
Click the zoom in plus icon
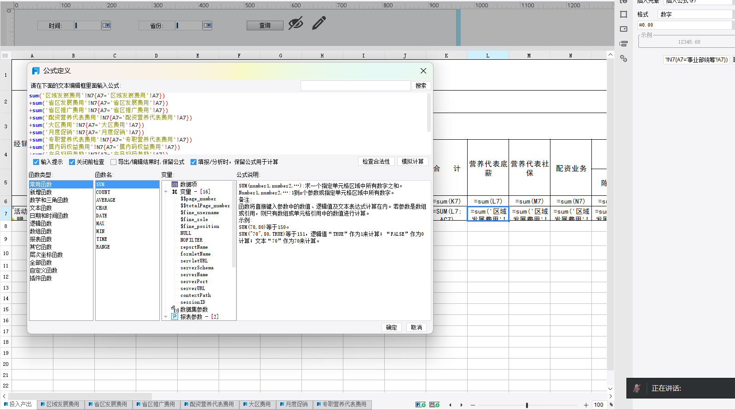pos(586,405)
